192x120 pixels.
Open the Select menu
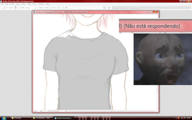[24, 4]
